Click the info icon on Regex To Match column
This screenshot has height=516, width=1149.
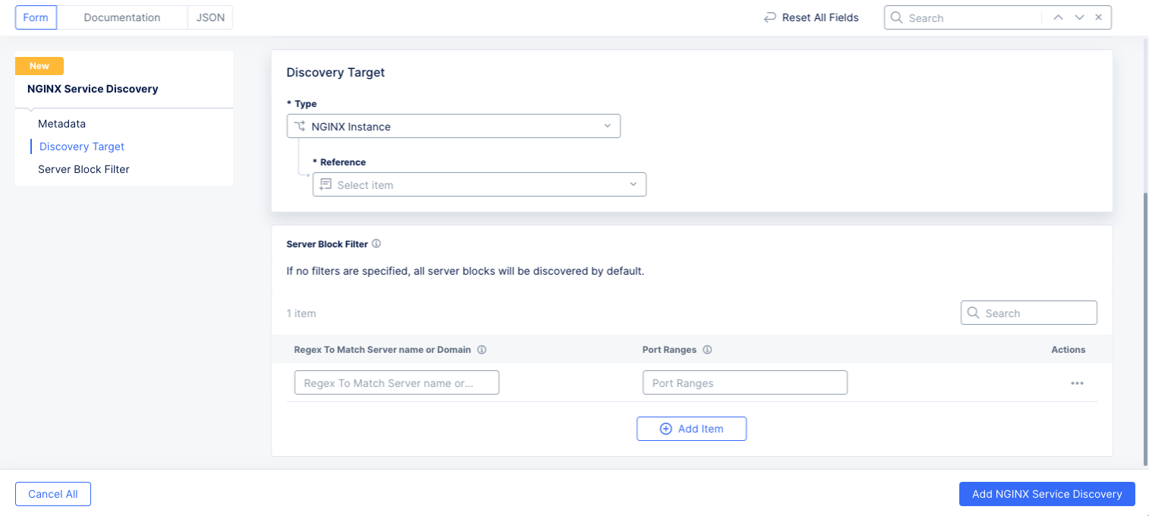[483, 350]
